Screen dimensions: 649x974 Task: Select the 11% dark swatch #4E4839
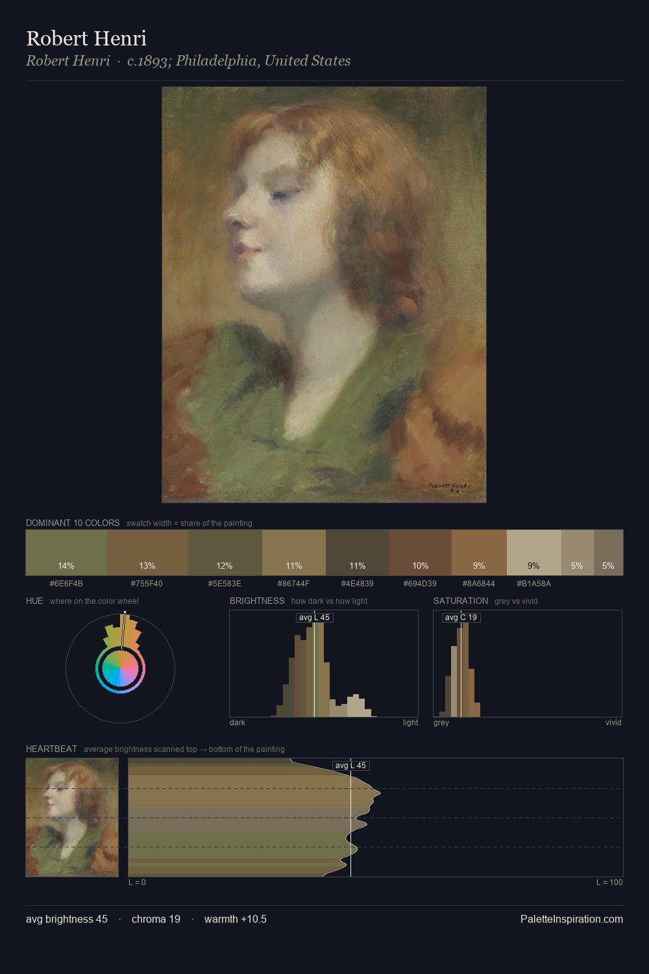coord(358,553)
